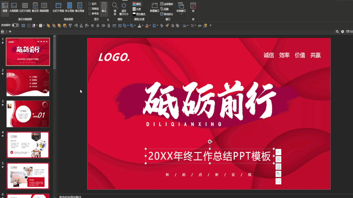The image size is (353, 198).
Task: Select 颜色 color mode
Action: coord(137,4)
